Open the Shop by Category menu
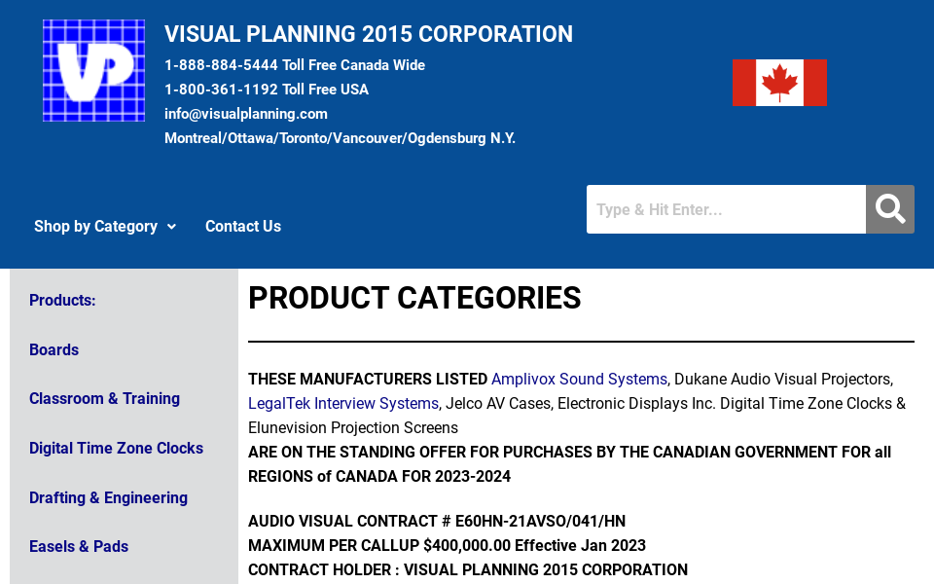The image size is (934, 584). [95, 226]
